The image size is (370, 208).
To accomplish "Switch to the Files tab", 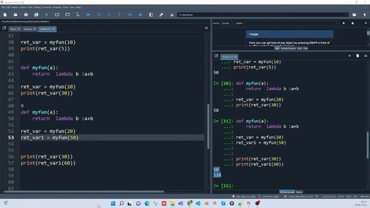I will pos(305,49).
